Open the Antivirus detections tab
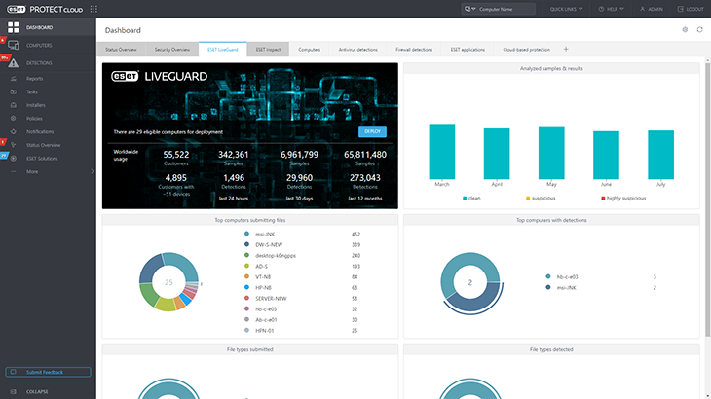This screenshot has width=711, height=399. [357, 50]
